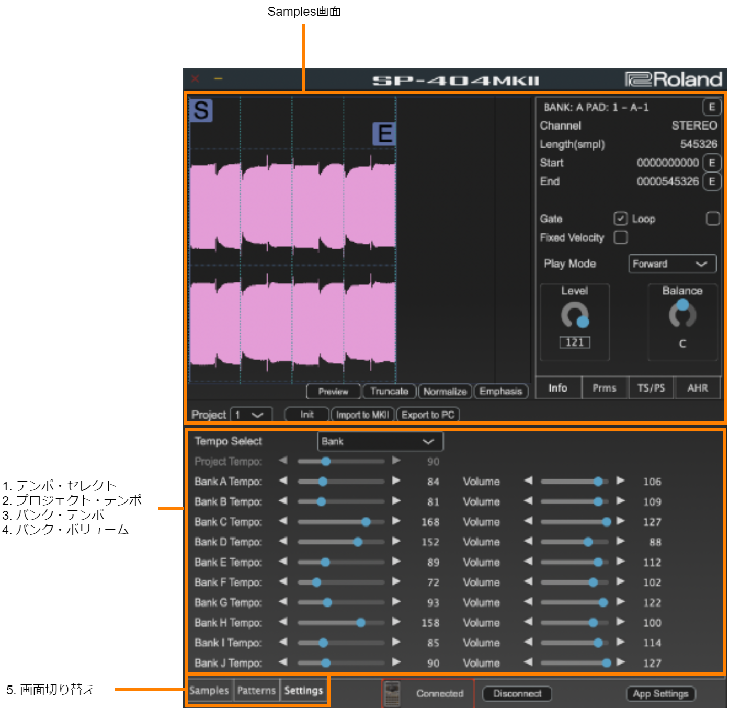
Task: Increase Bank A Tempo with right arrow
Action: pyautogui.click(x=396, y=481)
